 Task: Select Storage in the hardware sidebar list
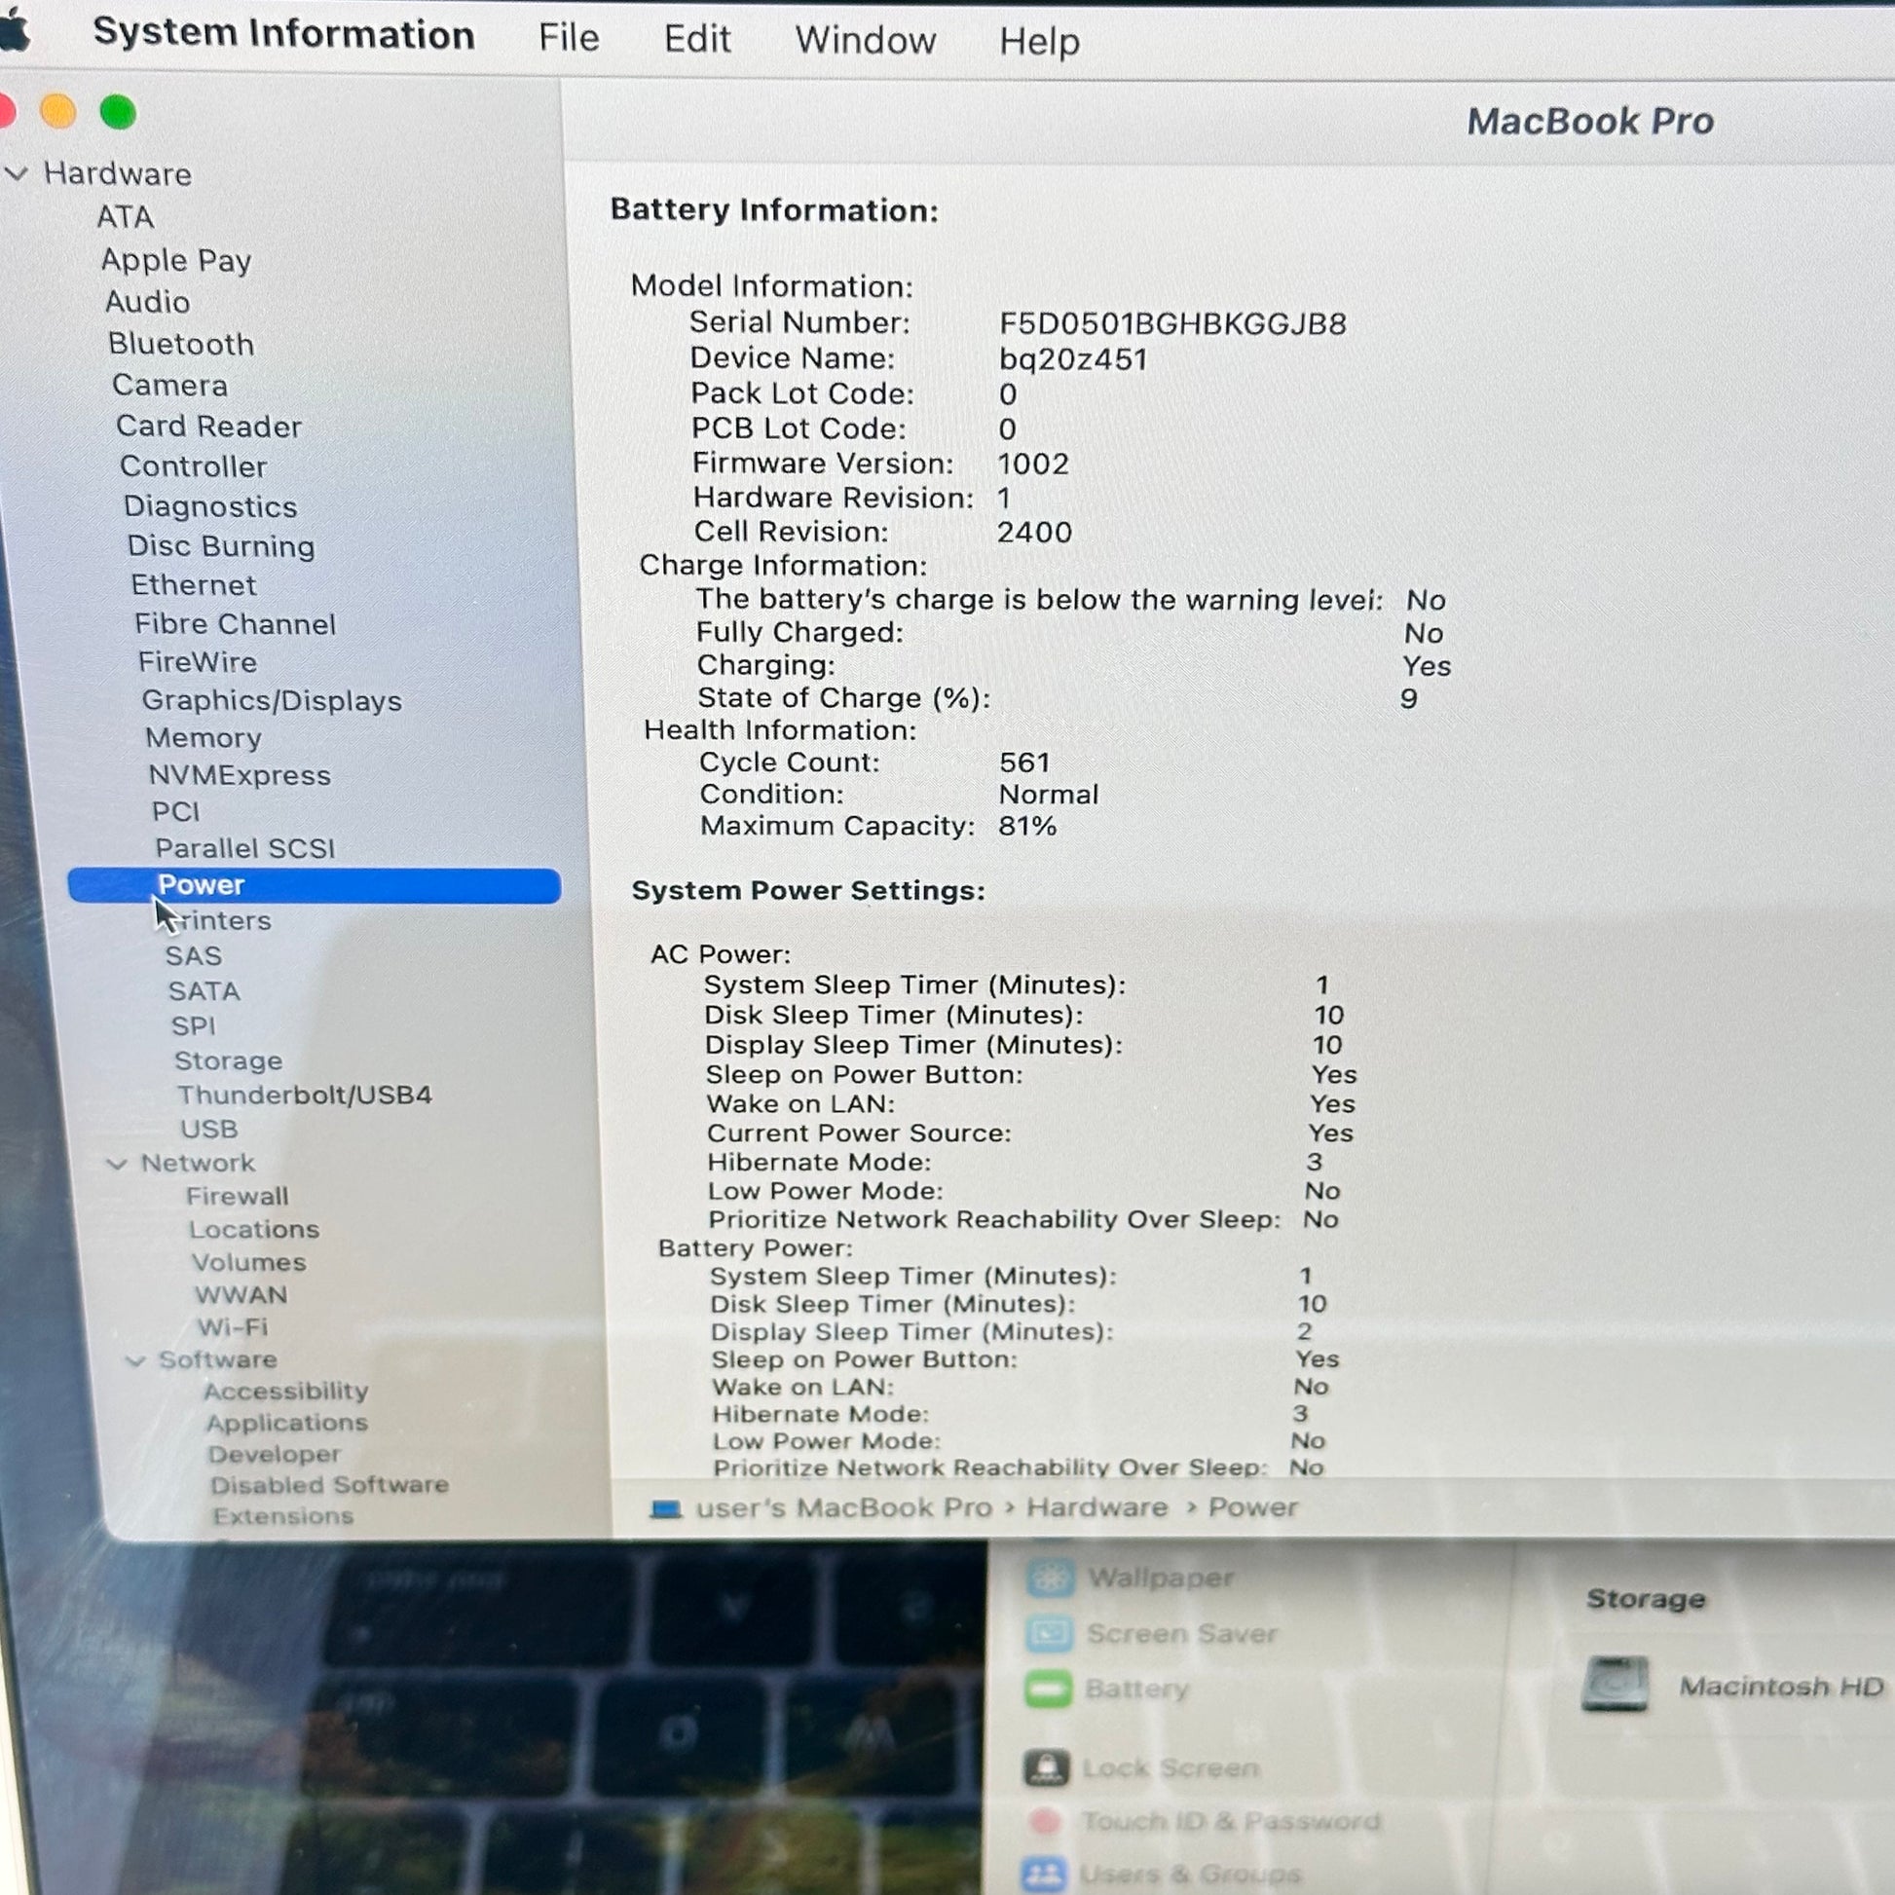pos(228,1061)
